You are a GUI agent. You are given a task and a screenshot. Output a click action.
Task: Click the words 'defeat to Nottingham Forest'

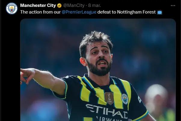(127, 12)
